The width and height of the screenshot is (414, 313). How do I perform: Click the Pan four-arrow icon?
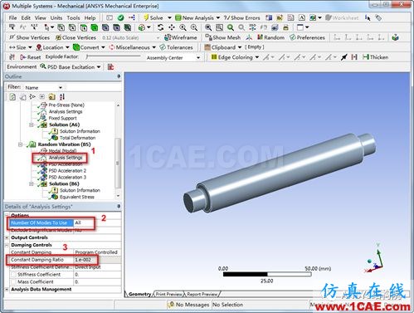click(172, 27)
